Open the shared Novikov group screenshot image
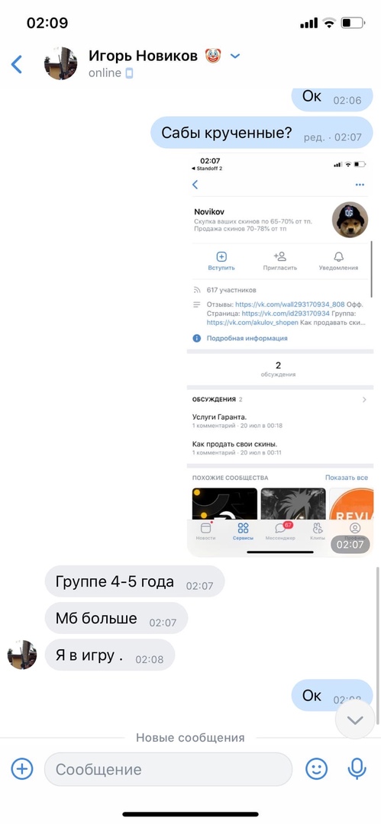Viewport: 381px width, 824px height. 280,355
